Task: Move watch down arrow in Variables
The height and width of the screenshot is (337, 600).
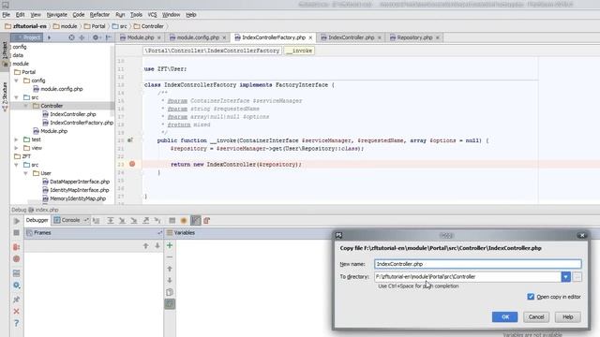Action: point(170,281)
